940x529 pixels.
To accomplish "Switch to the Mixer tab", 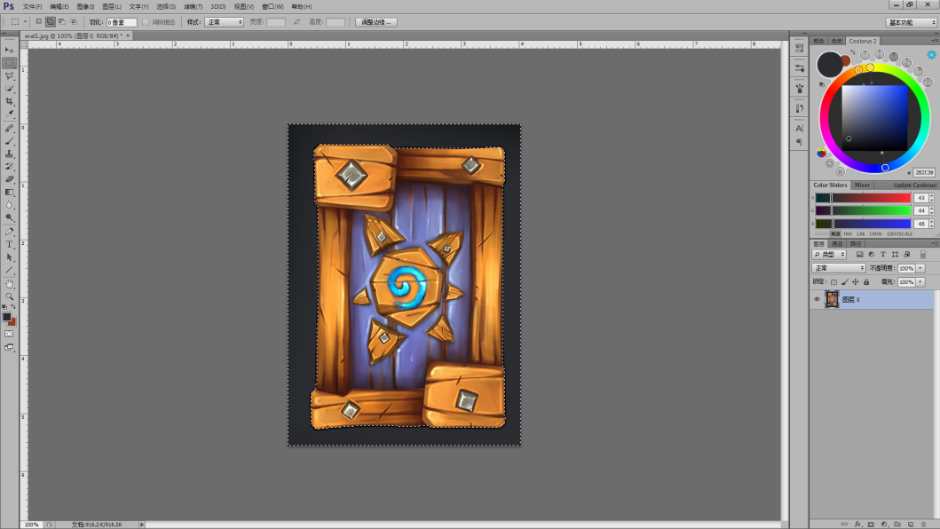I will pos(862,185).
